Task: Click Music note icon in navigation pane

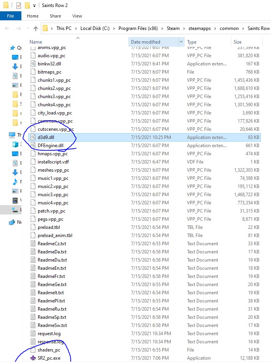Action: pyautogui.click(x=15, y=182)
